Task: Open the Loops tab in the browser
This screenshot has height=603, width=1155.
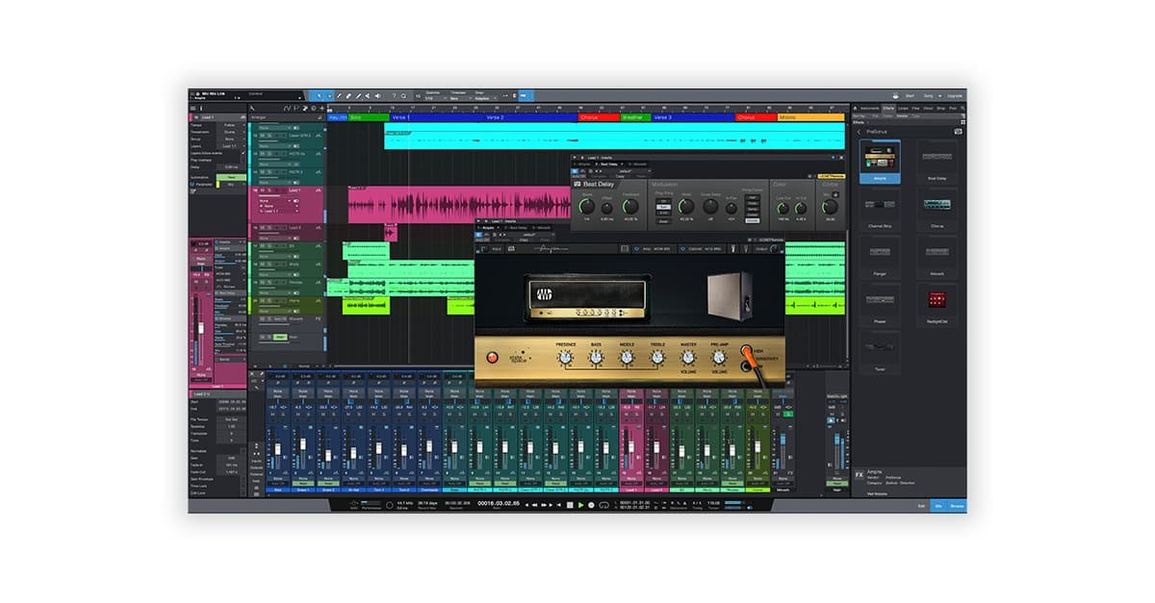Action: click(x=903, y=109)
